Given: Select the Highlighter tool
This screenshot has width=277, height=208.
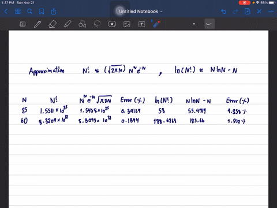Looking at the screenshot, I should click(x=68, y=24).
